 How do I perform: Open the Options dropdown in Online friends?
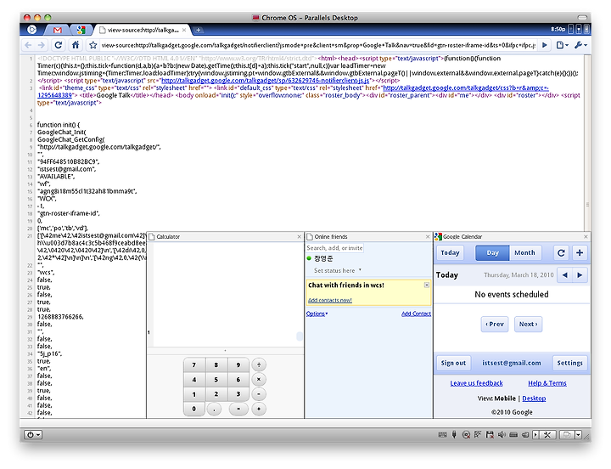tap(317, 314)
